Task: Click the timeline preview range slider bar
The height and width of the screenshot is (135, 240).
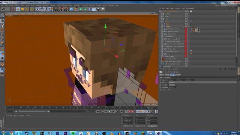Action: (32, 111)
